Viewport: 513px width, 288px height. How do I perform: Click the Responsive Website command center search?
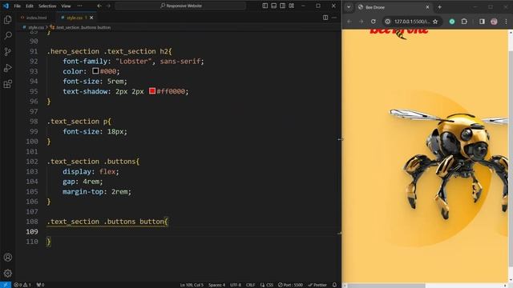point(180,6)
